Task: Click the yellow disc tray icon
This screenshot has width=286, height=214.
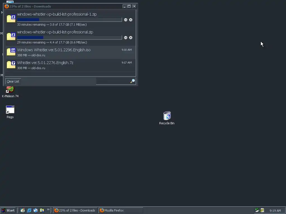Action: click(262, 210)
